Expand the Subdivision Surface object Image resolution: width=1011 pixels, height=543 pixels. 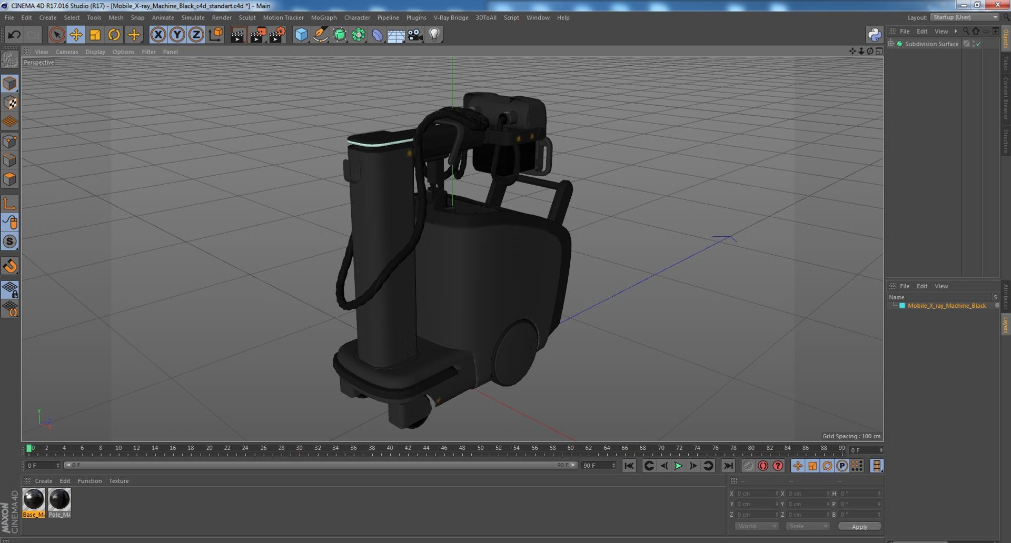pyautogui.click(x=891, y=44)
